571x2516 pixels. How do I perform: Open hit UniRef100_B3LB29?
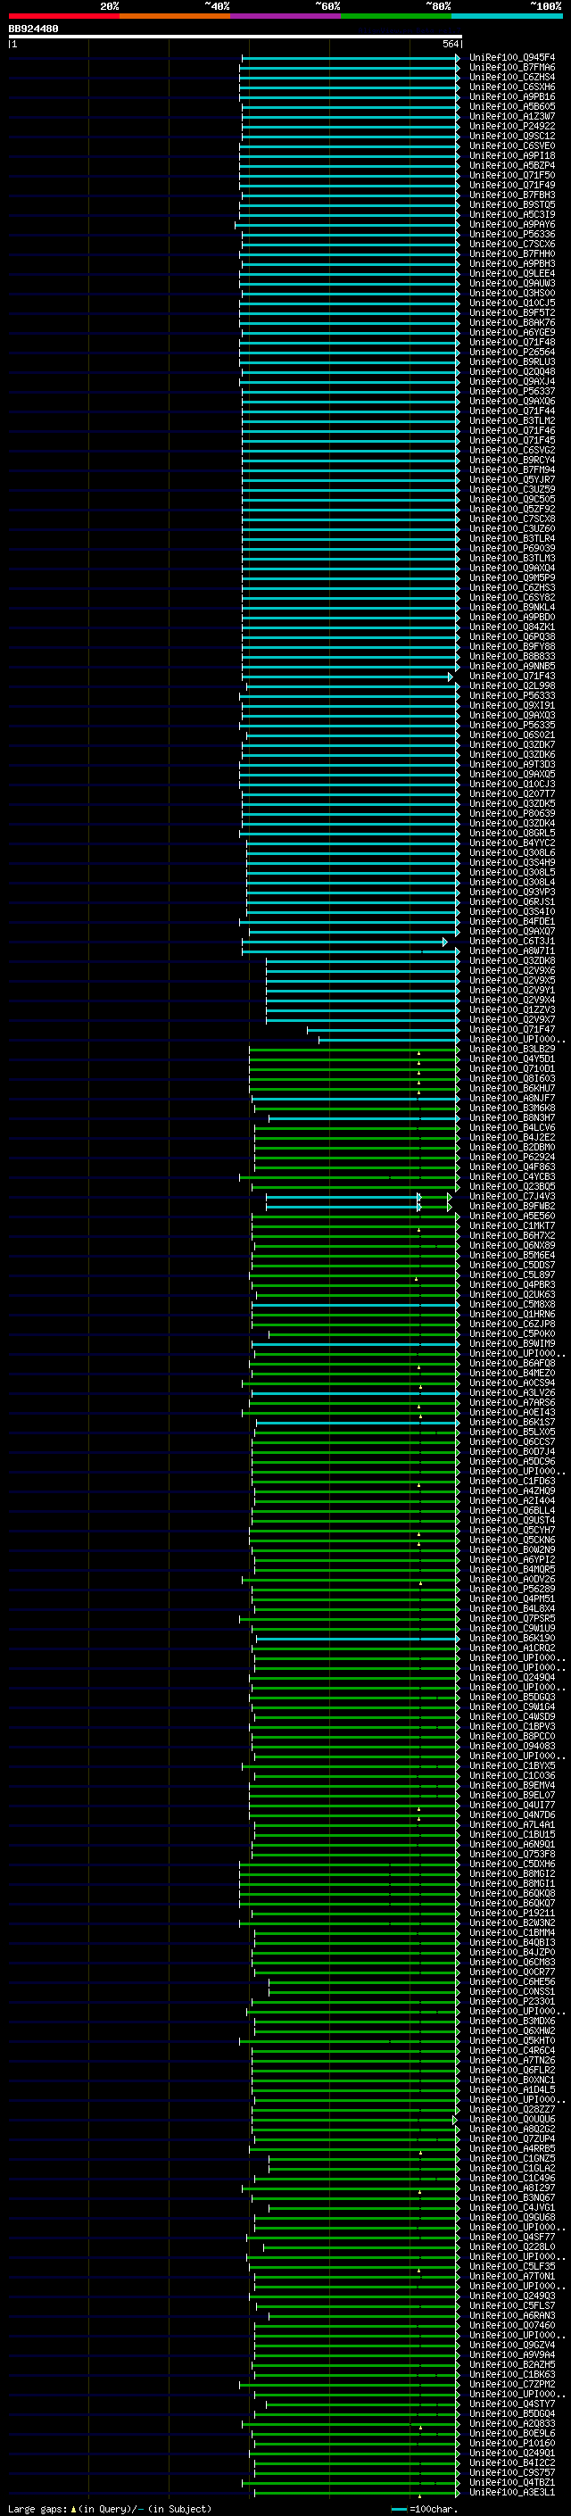click(x=512, y=1048)
